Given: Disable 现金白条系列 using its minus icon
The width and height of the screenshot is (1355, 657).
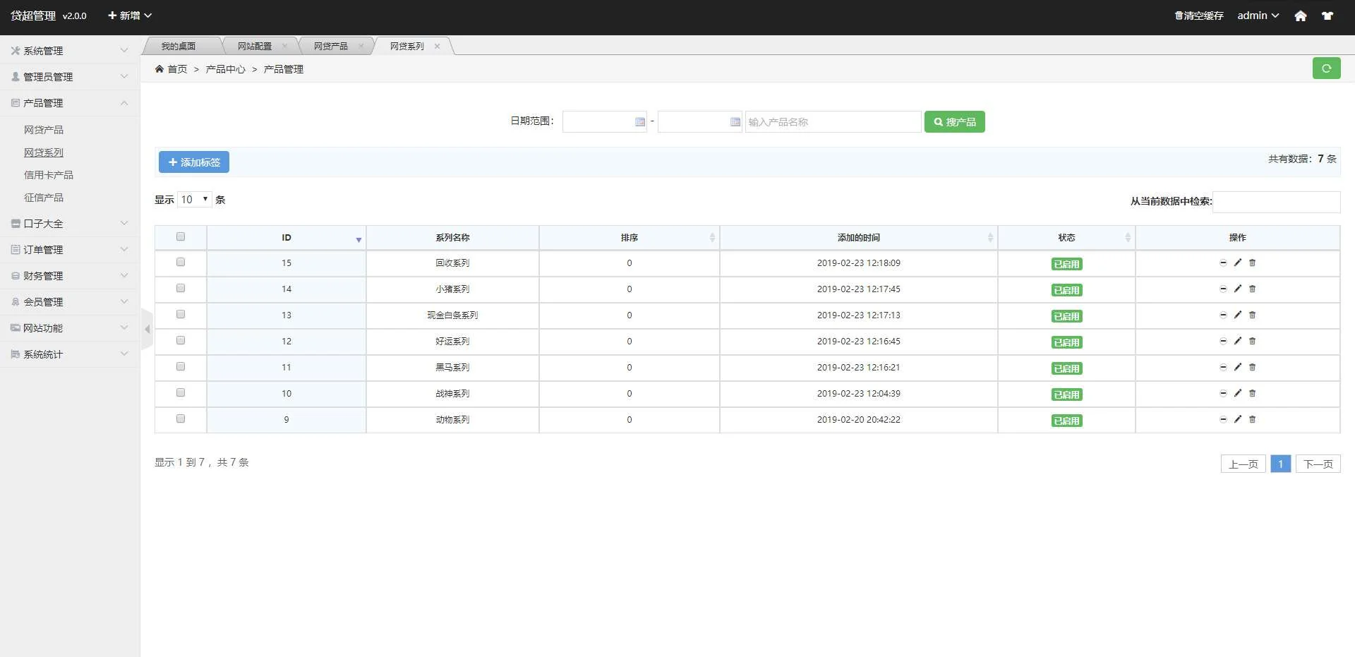Looking at the screenshot, I should click(1223, 315).
